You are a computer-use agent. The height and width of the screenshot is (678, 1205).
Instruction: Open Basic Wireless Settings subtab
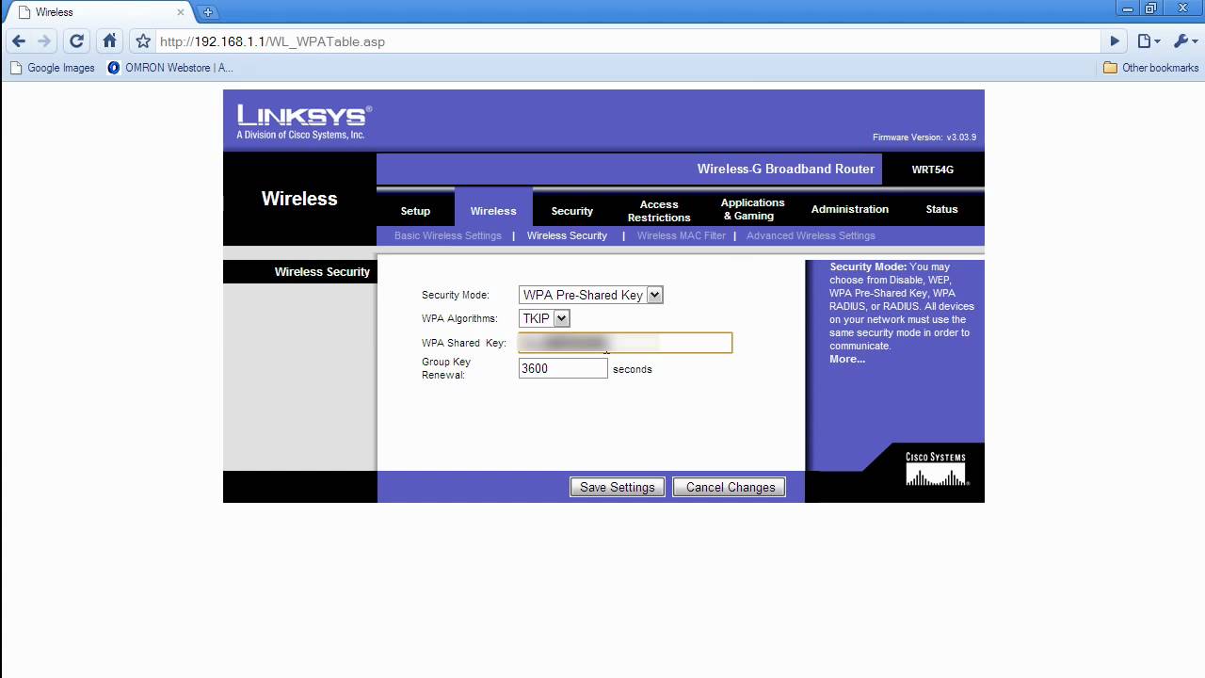[448, 235]
